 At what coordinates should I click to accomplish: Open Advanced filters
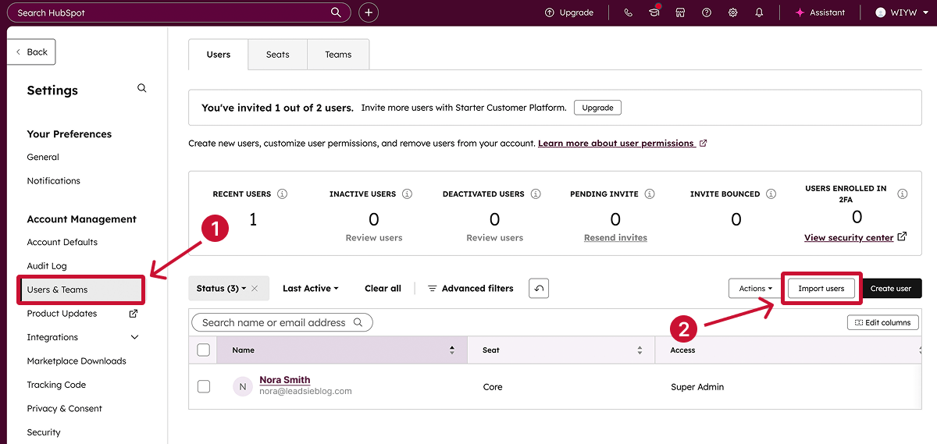[x=471, y=289]
